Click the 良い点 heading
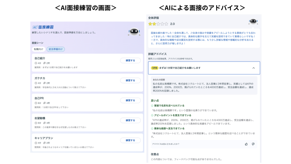291x164 pixels. (x=155, y=101)
